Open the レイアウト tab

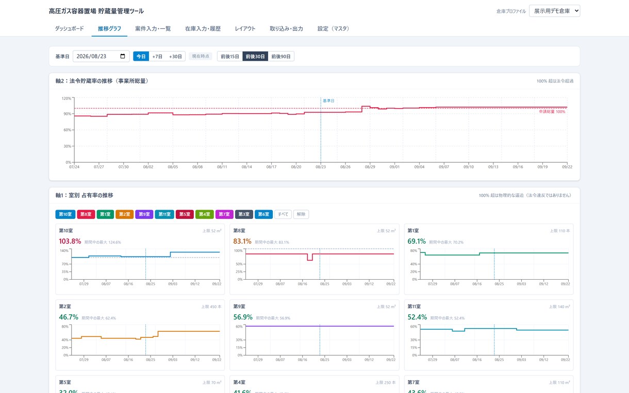coord(245,29)
